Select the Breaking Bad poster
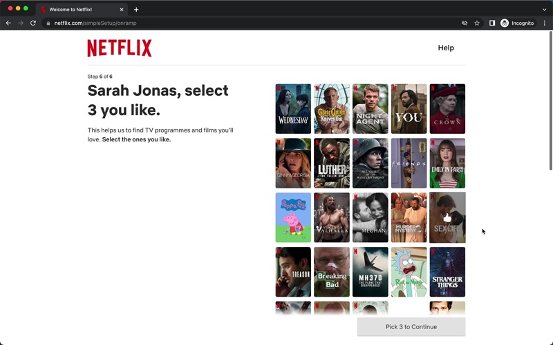Viewport: 553px width, 345px height. 332,272
